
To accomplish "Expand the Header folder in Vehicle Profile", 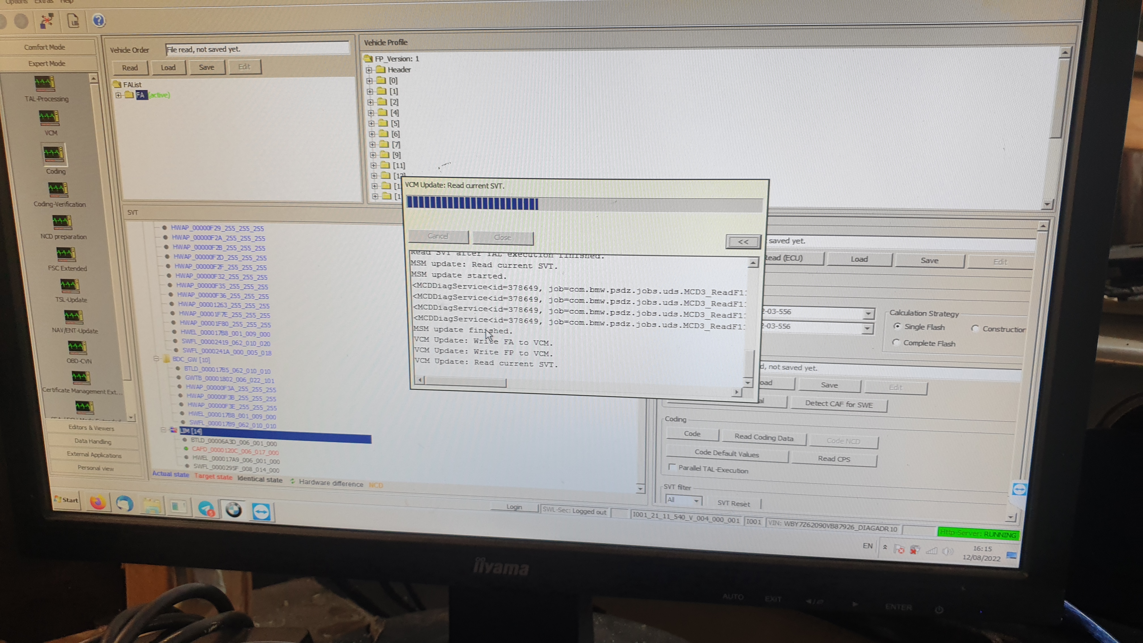I will pyautogui.click(x=369, y=70).
